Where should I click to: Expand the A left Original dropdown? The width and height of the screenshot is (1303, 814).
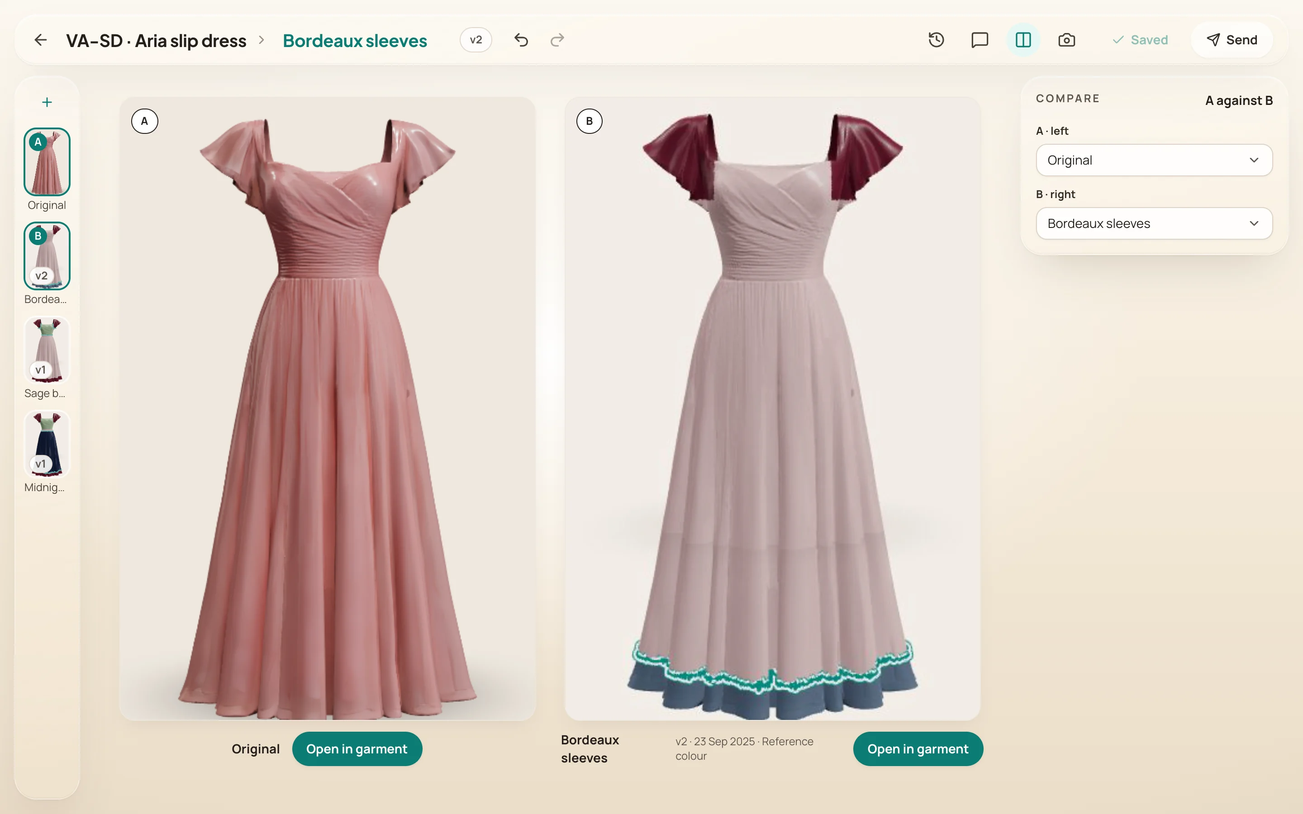point(1154,160)
